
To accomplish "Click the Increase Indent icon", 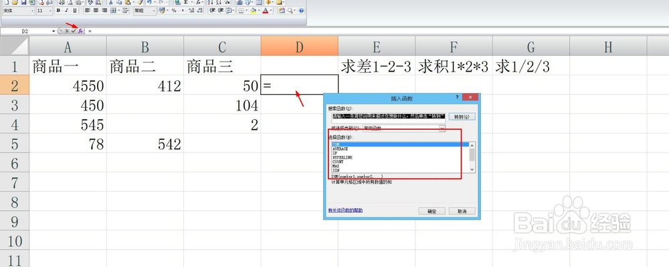I will pos(221,10).
